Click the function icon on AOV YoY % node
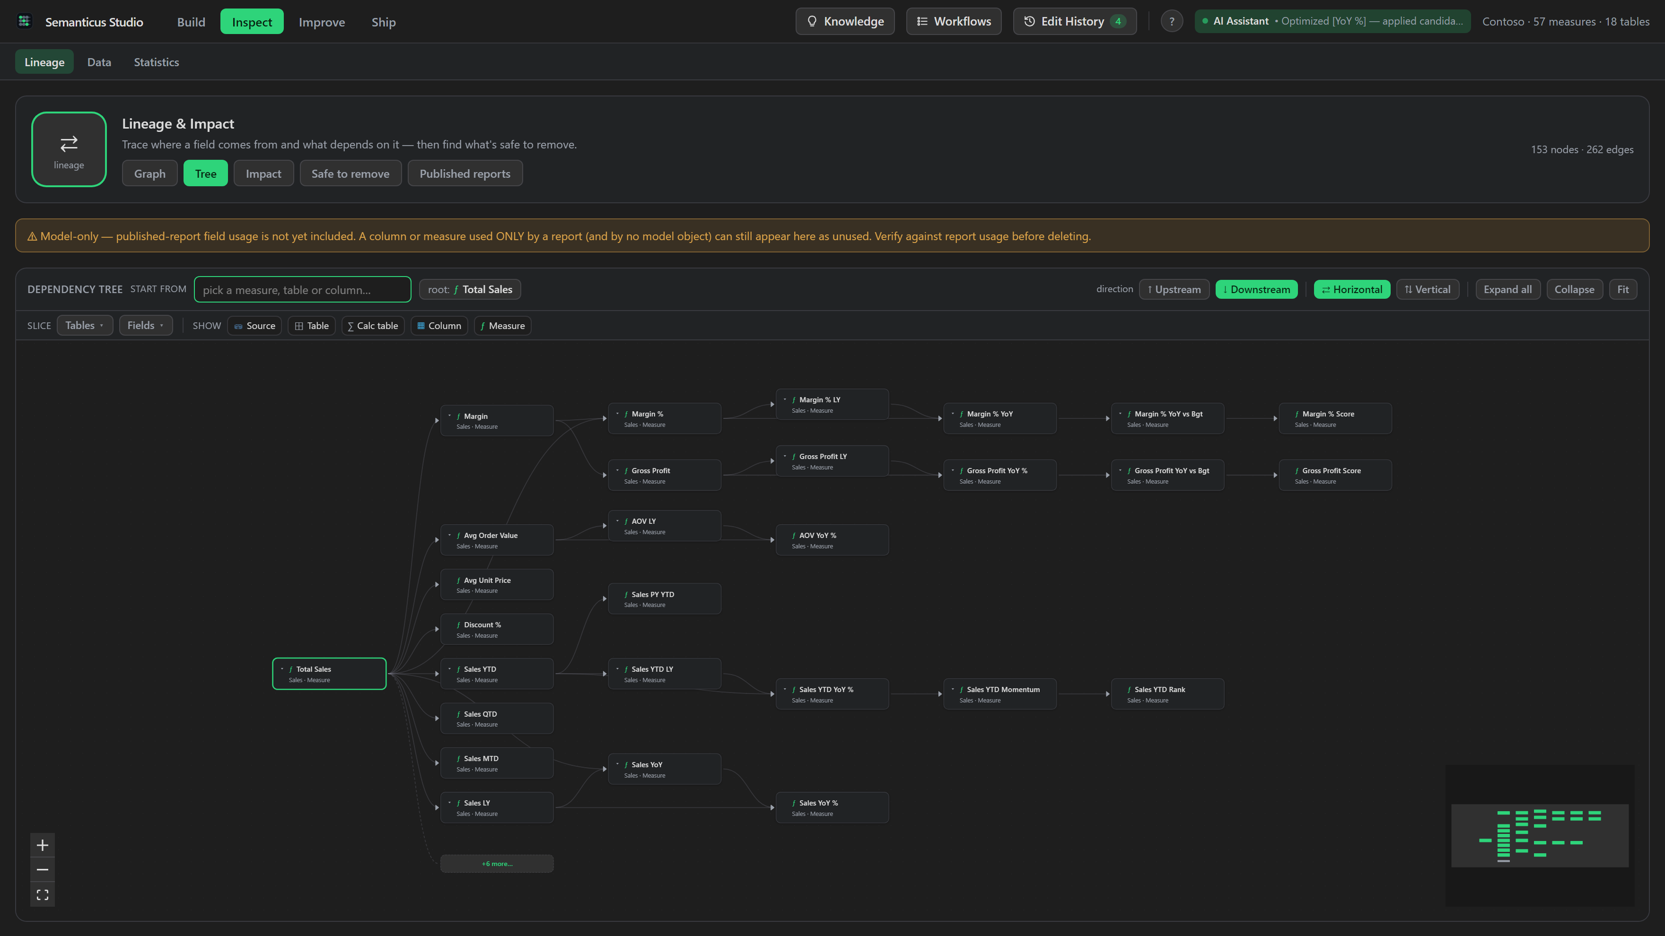This screenshot has width=1665, height=936. click(794, 536)
